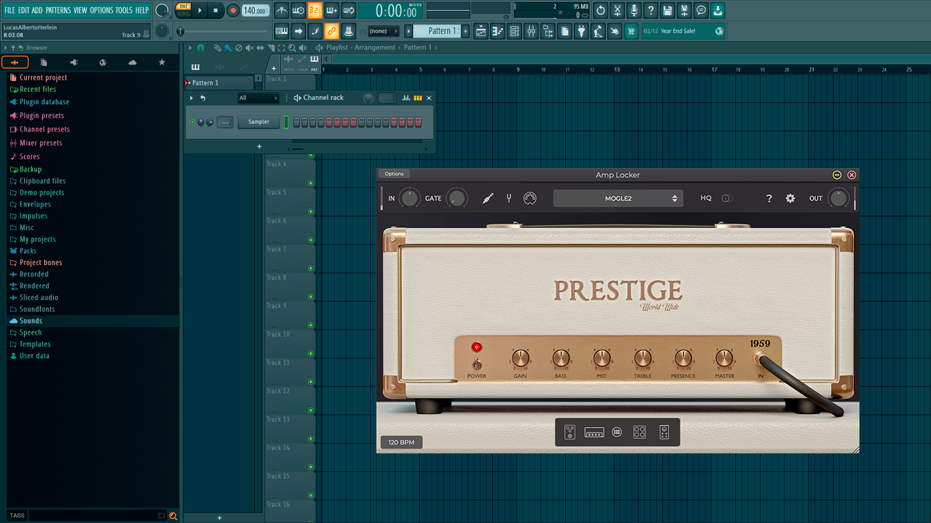This screenshot has width=931, height=523.
Task: Open the (none) snap selector dropdown
Action: pos(383,31)
